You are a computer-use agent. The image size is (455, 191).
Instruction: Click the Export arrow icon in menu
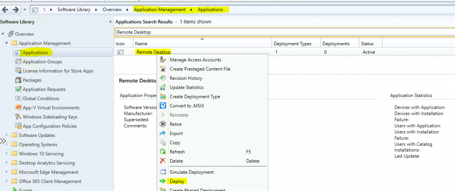coord(163,133)
